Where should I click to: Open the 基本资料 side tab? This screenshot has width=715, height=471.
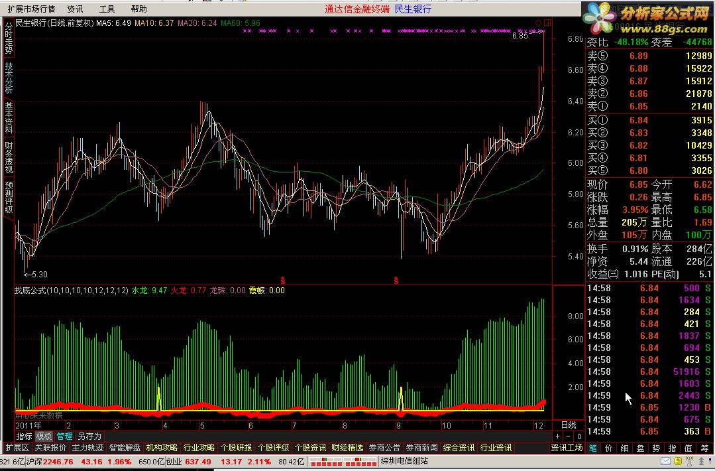[9, 117]
